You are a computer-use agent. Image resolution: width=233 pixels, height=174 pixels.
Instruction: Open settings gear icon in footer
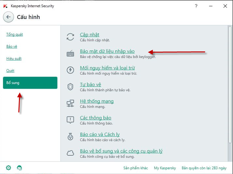point(8,168)
